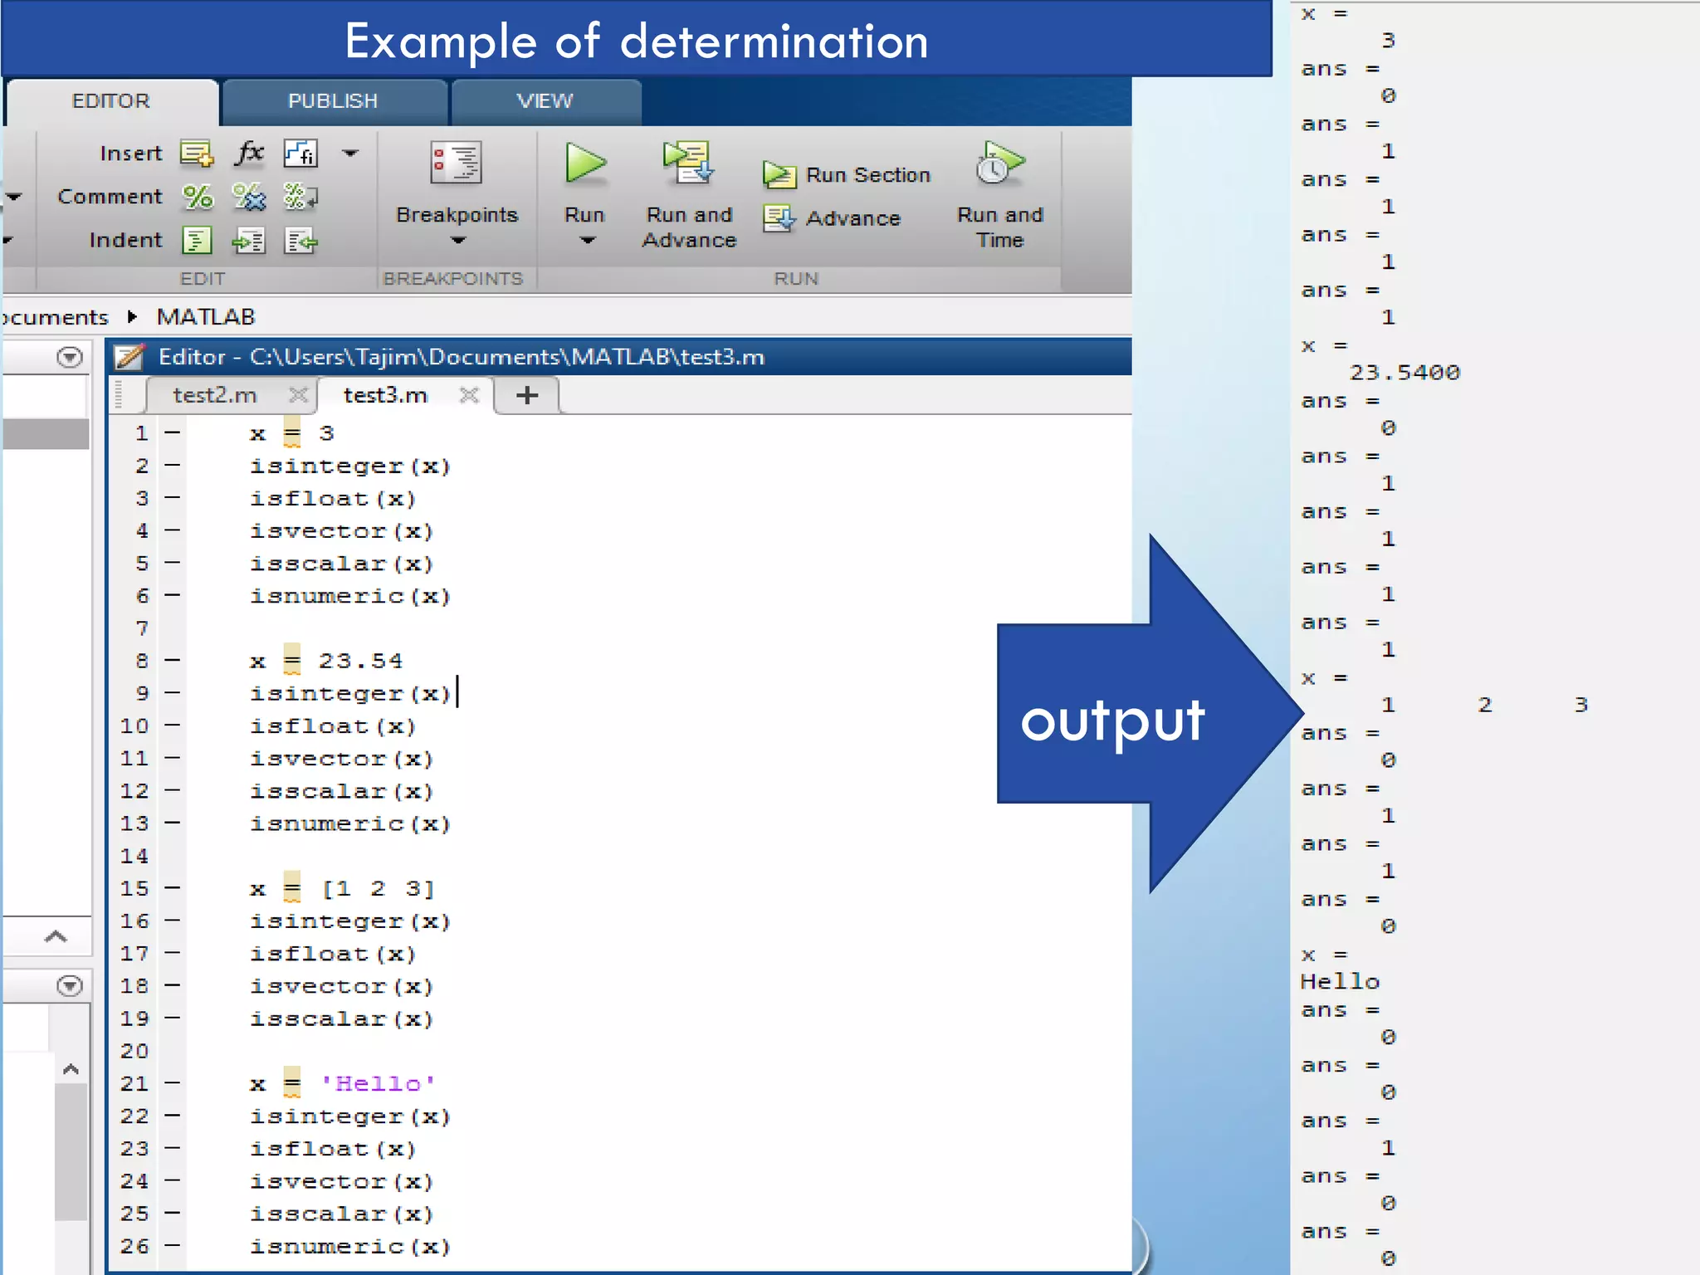Click '[1 2 3]' on line 15
This screenshot has width=1700, height=1275.
tap(378, 889)
